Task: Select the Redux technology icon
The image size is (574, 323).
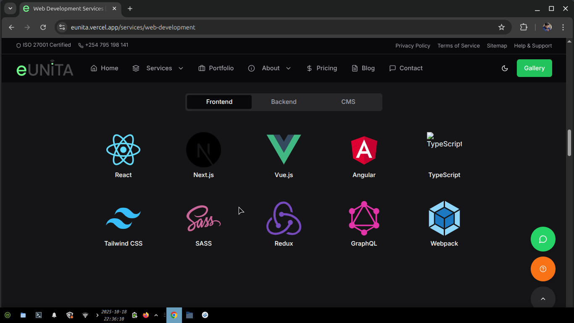Action: click(284, 218)
